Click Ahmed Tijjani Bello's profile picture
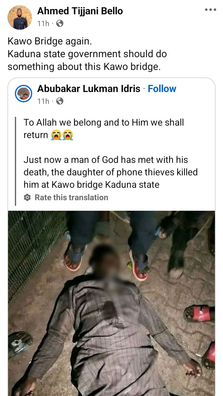Image resolution: width=223 pixels, height=396 pixels. [x=20, y=17]
